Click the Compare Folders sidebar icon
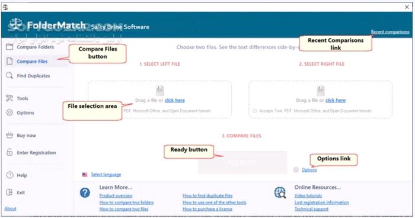The width and height of the screenshot is (415, 218). [x=9, y=47]
